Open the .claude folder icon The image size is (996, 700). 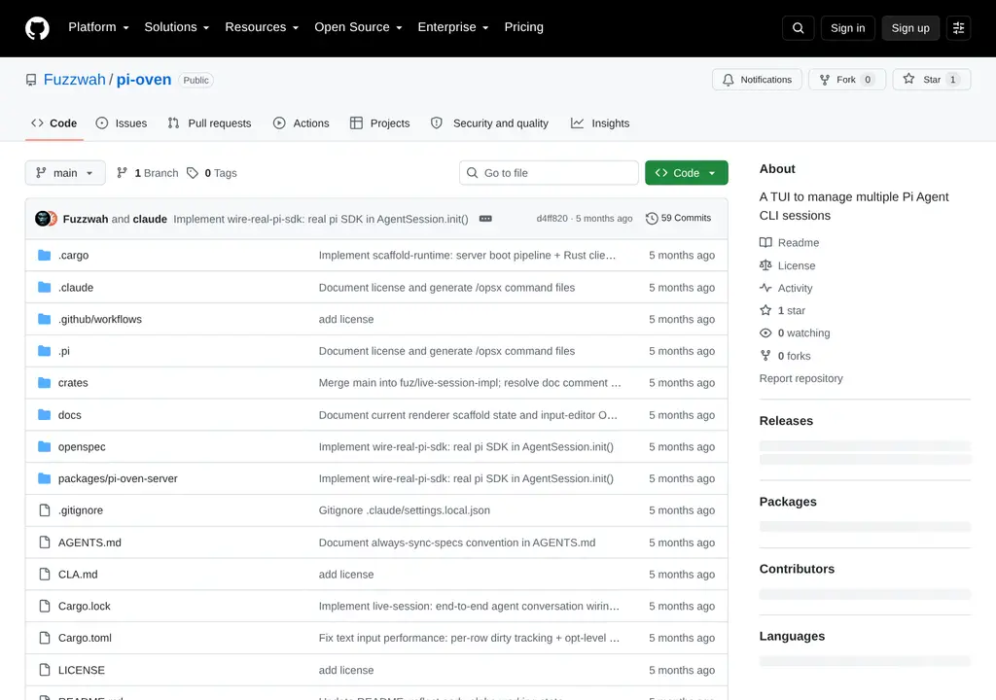[x=44, y=287]
